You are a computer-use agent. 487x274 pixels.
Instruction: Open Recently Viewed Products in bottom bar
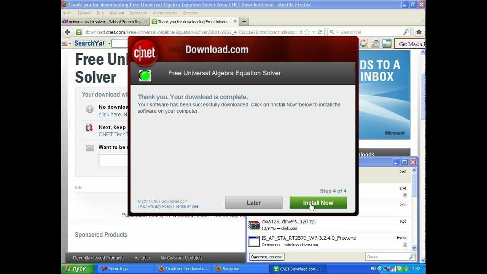click(x=98, y=258)
